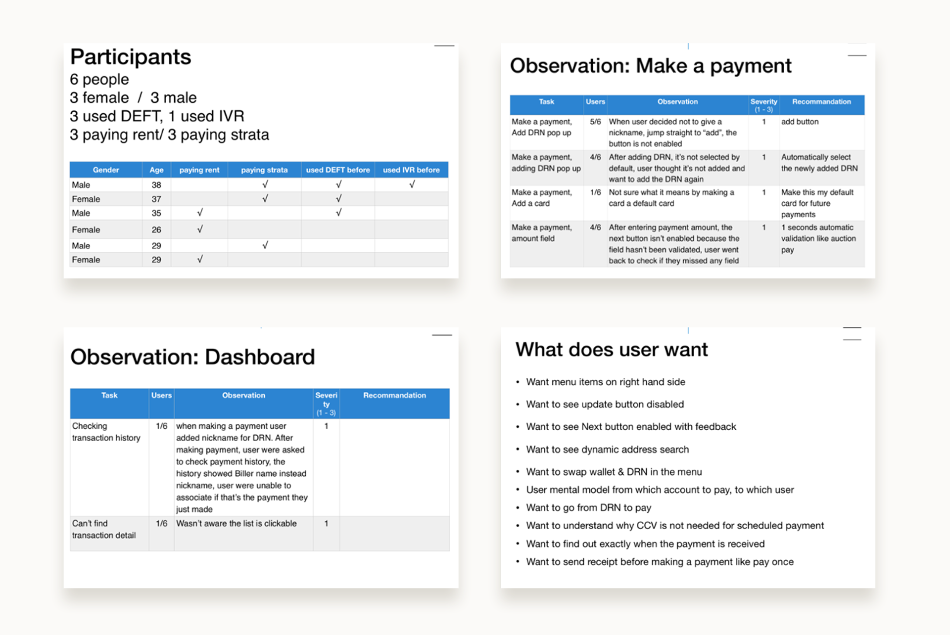The height and width of the screenshot is (635, 950).
Task: Click 'Want to send receipt before making' bullet
Action: [x=660, y=562]
